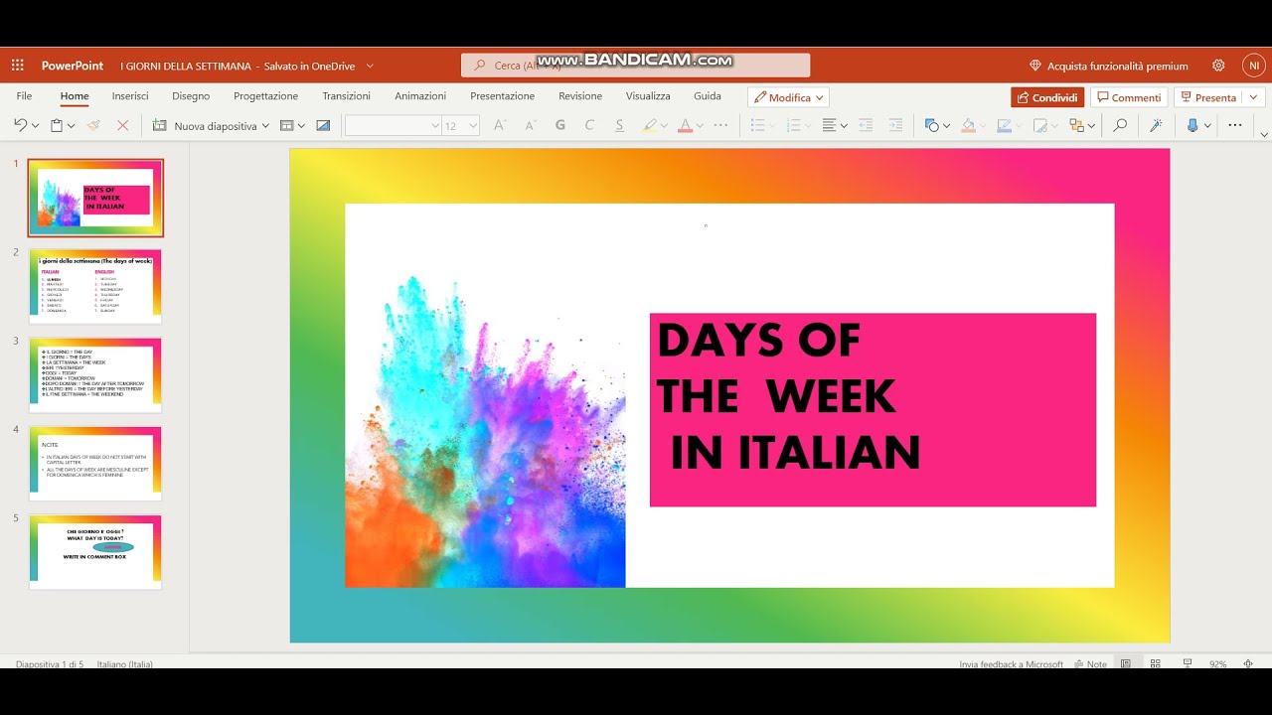This screenshot has width=1272, height=715.
Task: Click the bulleted list icon
Action: 757,125
